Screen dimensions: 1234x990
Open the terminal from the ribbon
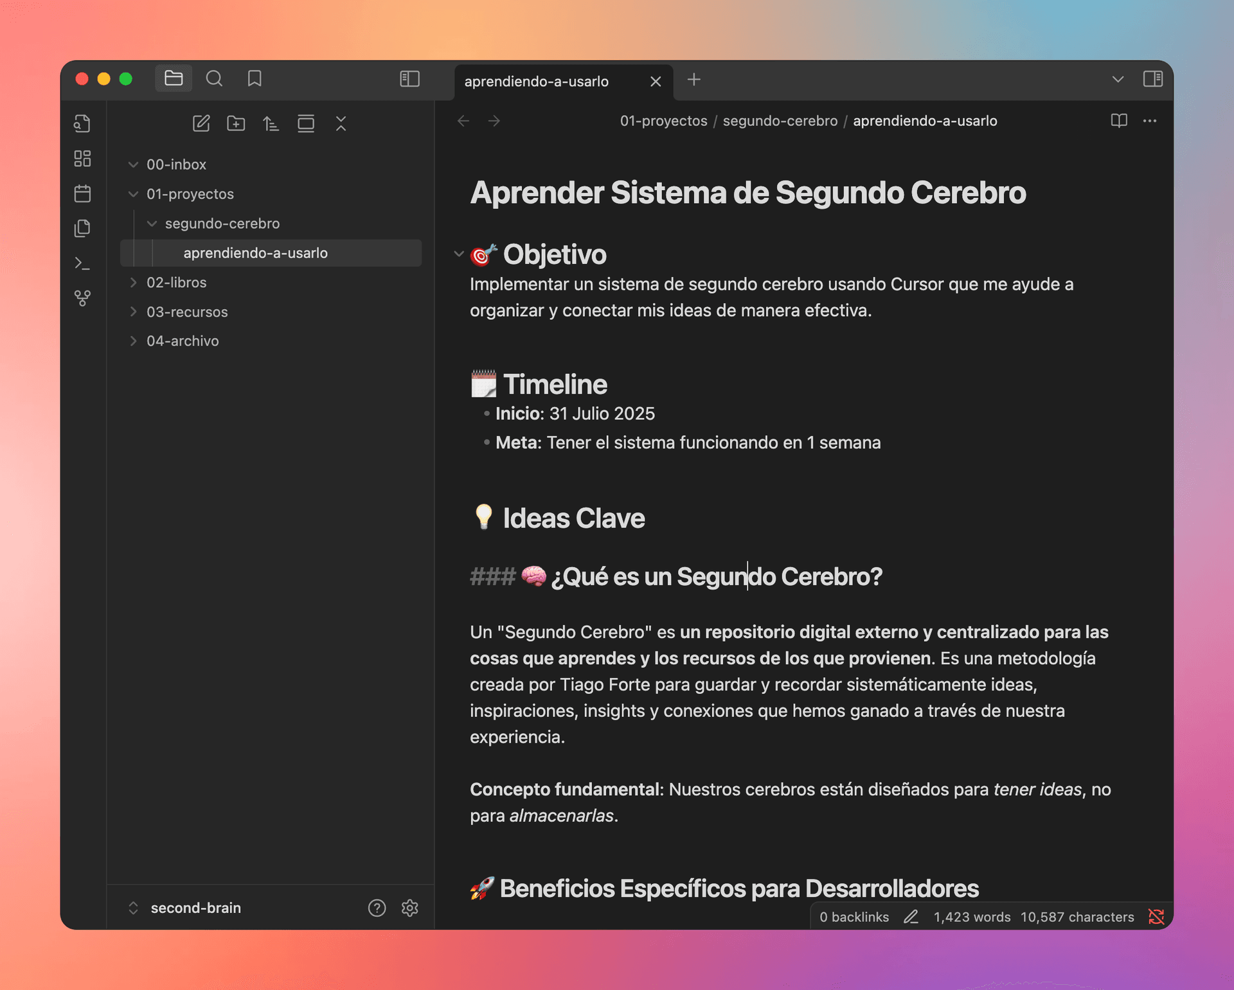(x=82, y=263)
